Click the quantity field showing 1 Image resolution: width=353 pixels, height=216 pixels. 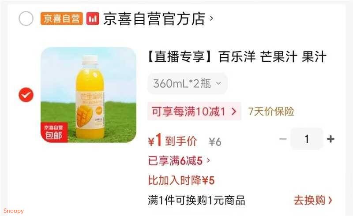click(x=307, y=139)
